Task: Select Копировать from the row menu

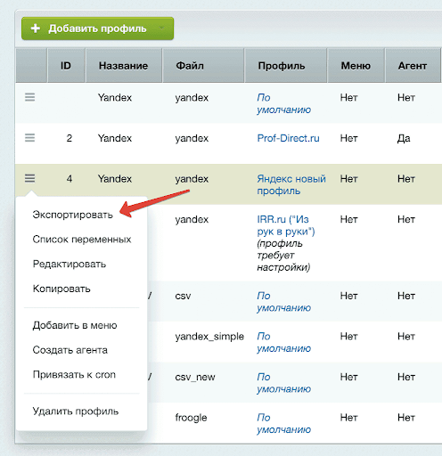Action: [x=61, y=289]
